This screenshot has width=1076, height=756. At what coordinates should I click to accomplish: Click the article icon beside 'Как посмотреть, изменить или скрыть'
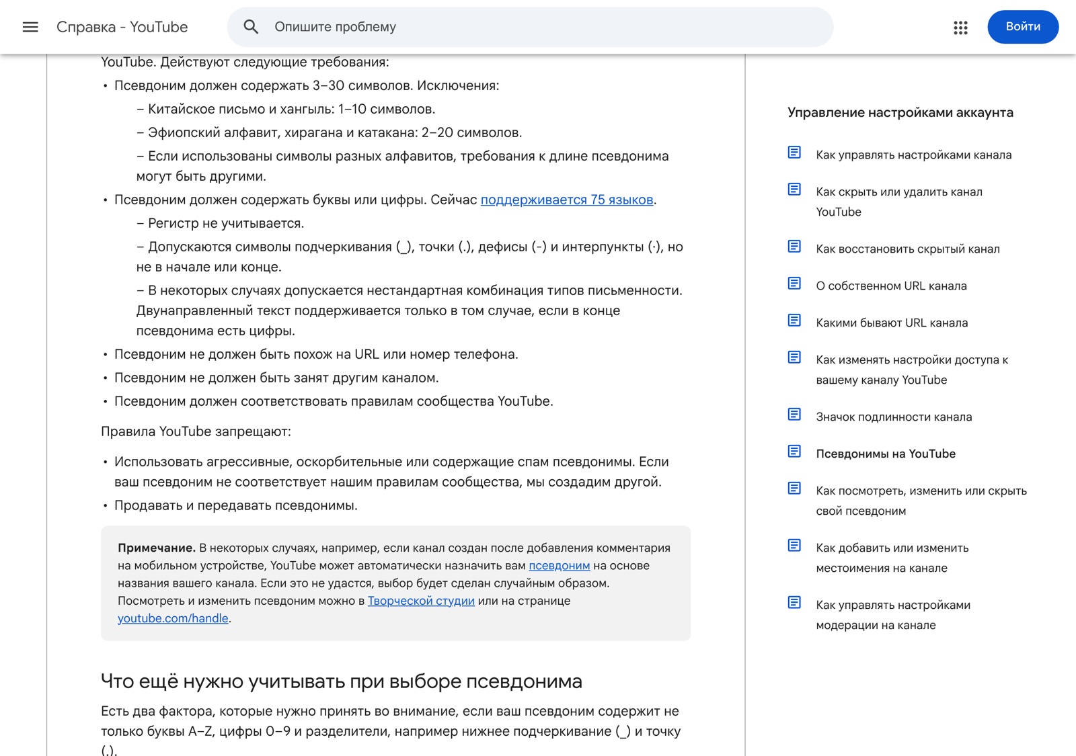(x=794, y=489)
